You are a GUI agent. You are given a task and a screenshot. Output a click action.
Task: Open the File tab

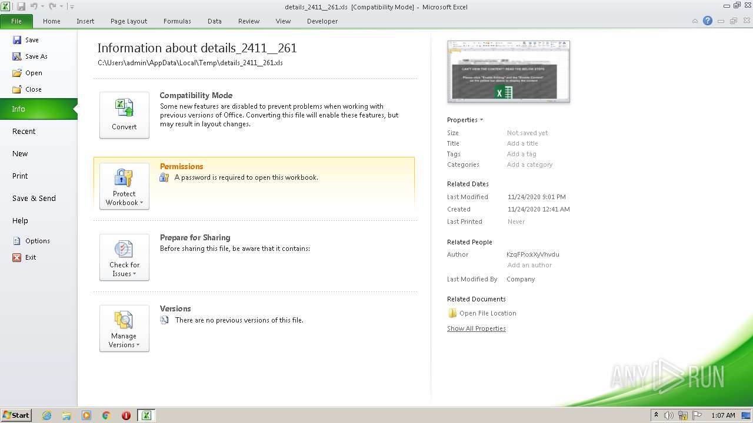coord(16,21)
